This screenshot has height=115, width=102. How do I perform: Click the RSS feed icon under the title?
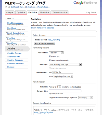click(6, 7)
